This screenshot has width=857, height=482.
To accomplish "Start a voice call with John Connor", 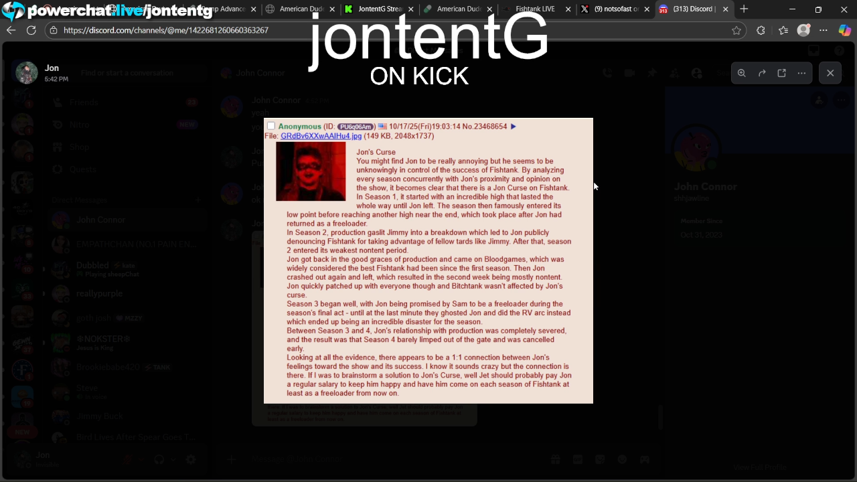I will coord(607,73).
